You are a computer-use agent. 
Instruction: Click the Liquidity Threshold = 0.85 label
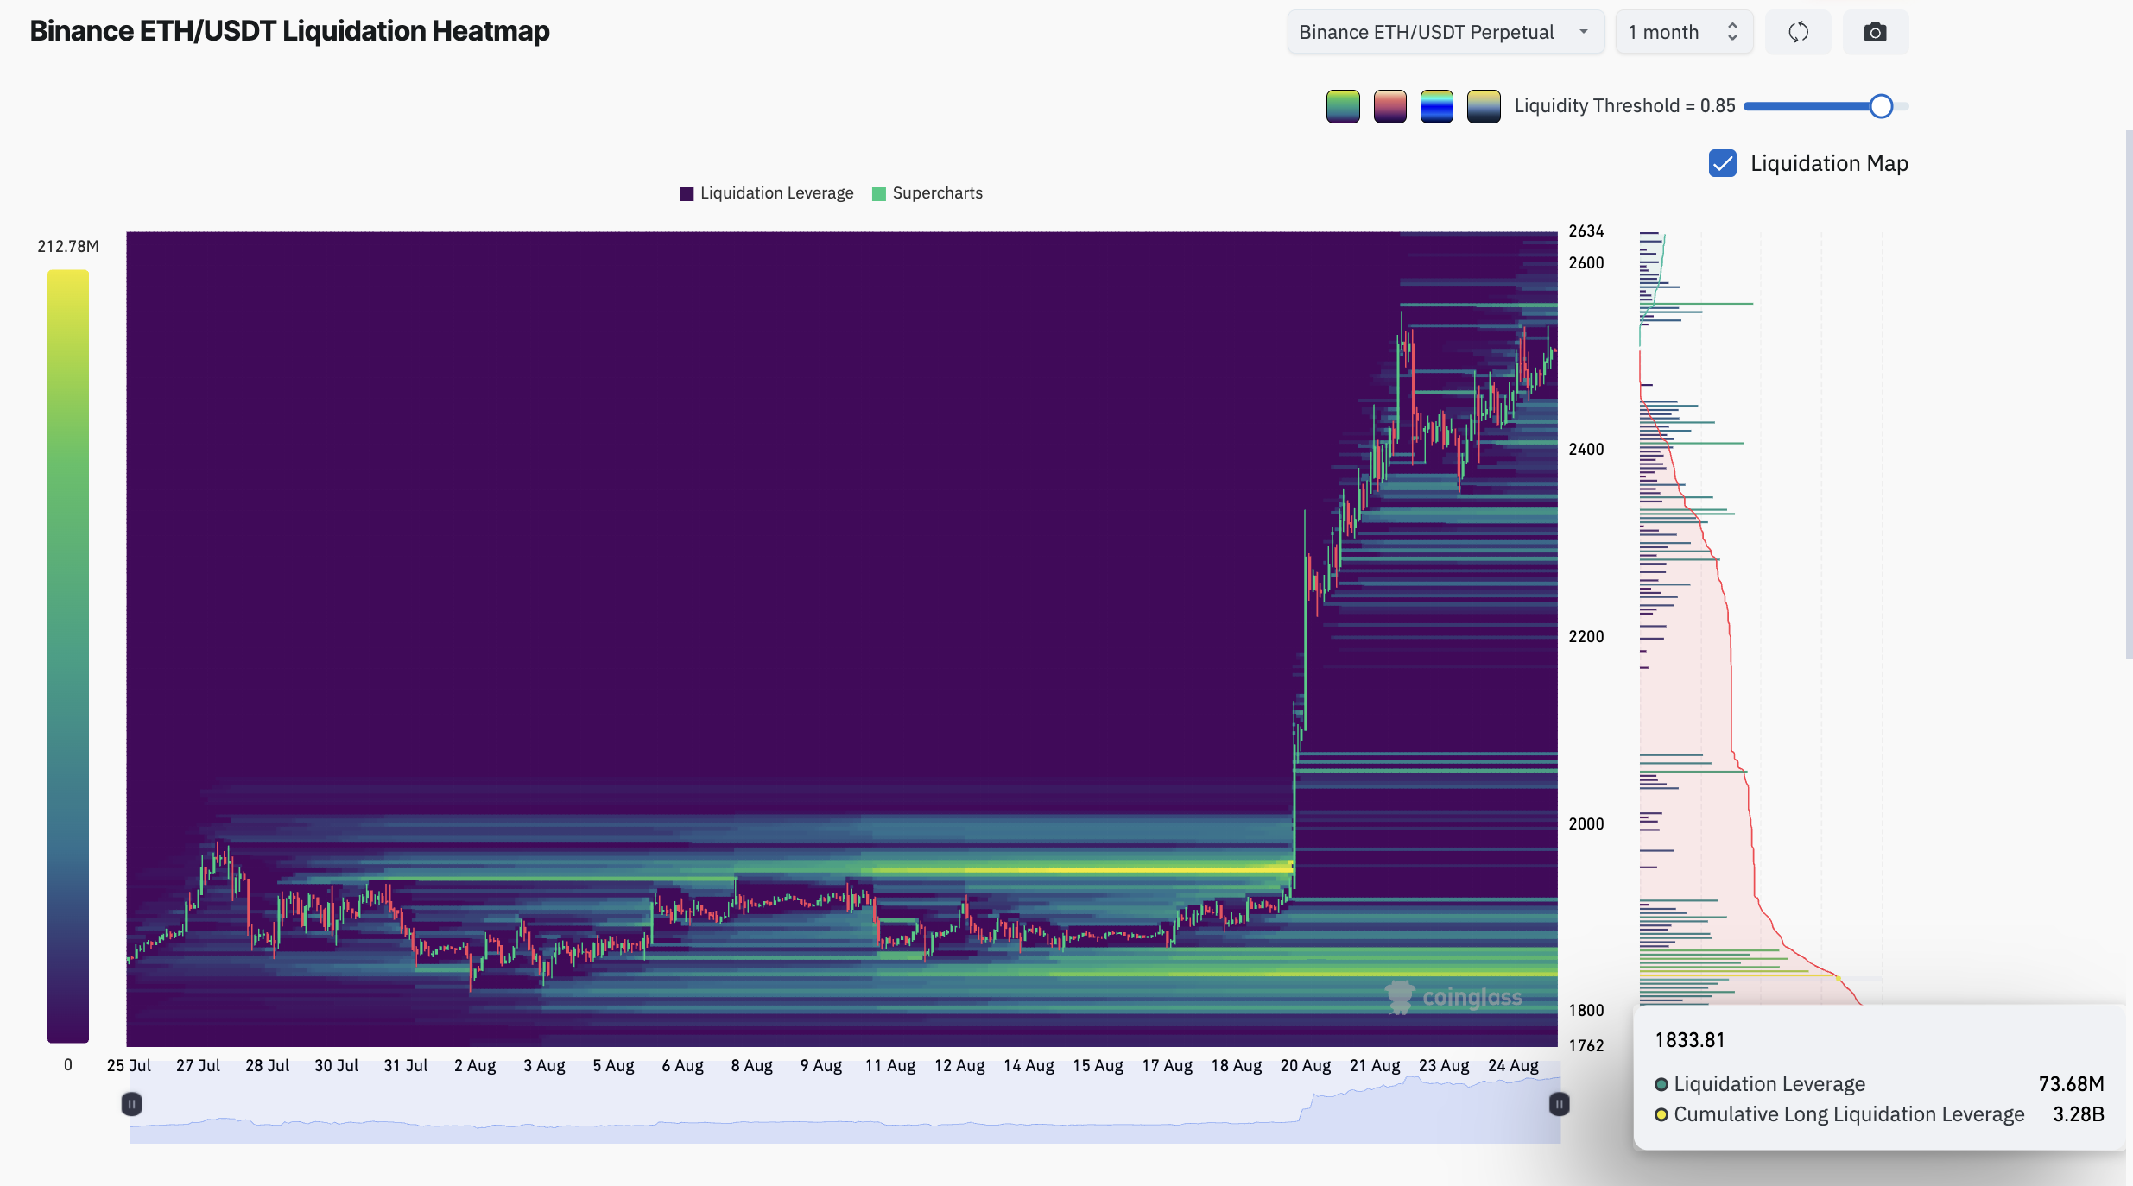1624,106
